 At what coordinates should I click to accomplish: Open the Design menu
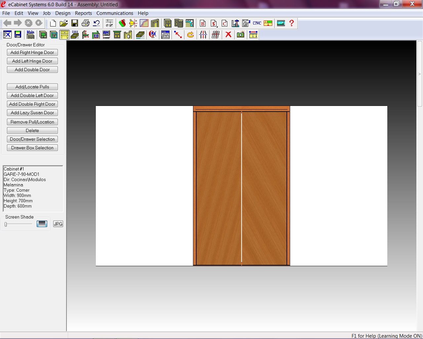click(x=63, y=13)
